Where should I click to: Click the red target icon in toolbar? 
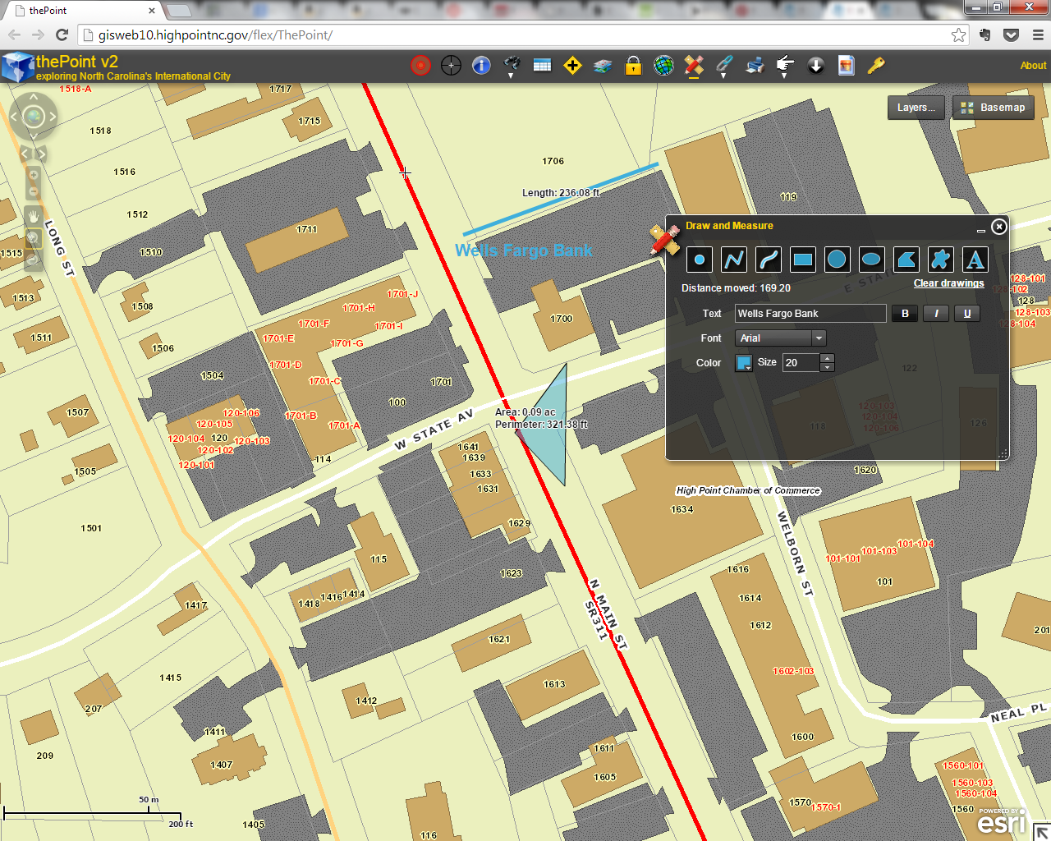pos(420,66)
